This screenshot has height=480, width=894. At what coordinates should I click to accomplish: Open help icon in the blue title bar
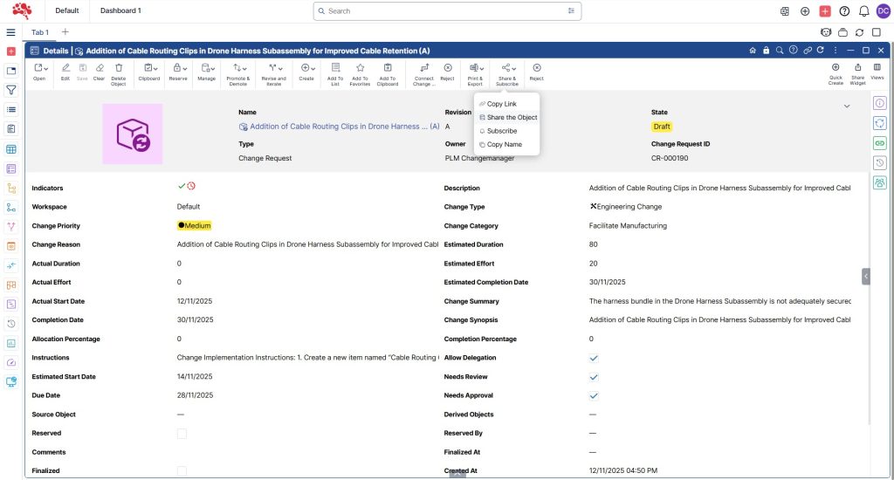pyautogui.click(x=793, y=50)
